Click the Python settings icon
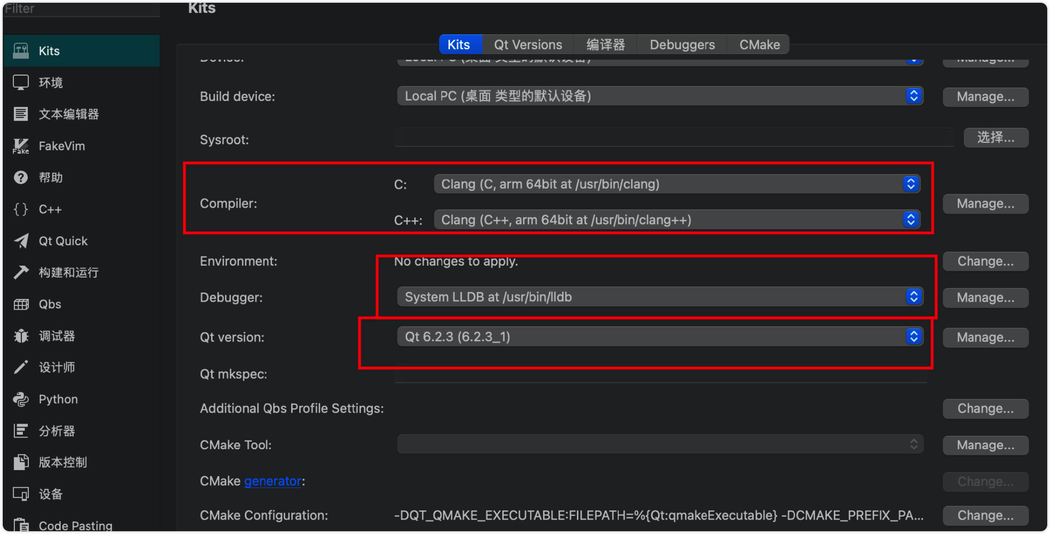1050x534 pixels. coord(21,399)
